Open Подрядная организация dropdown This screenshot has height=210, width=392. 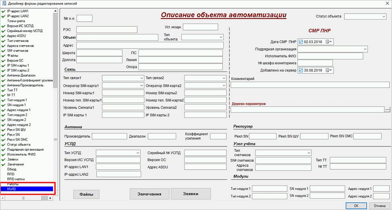pos(365,49)
